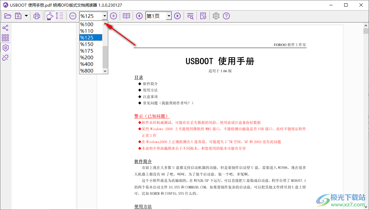The height and width of the screenshot is (210, 369).
Task: Minimize the reader window
Action: 330,5
